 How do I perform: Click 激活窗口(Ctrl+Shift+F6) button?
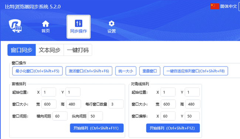pos(89,71)
